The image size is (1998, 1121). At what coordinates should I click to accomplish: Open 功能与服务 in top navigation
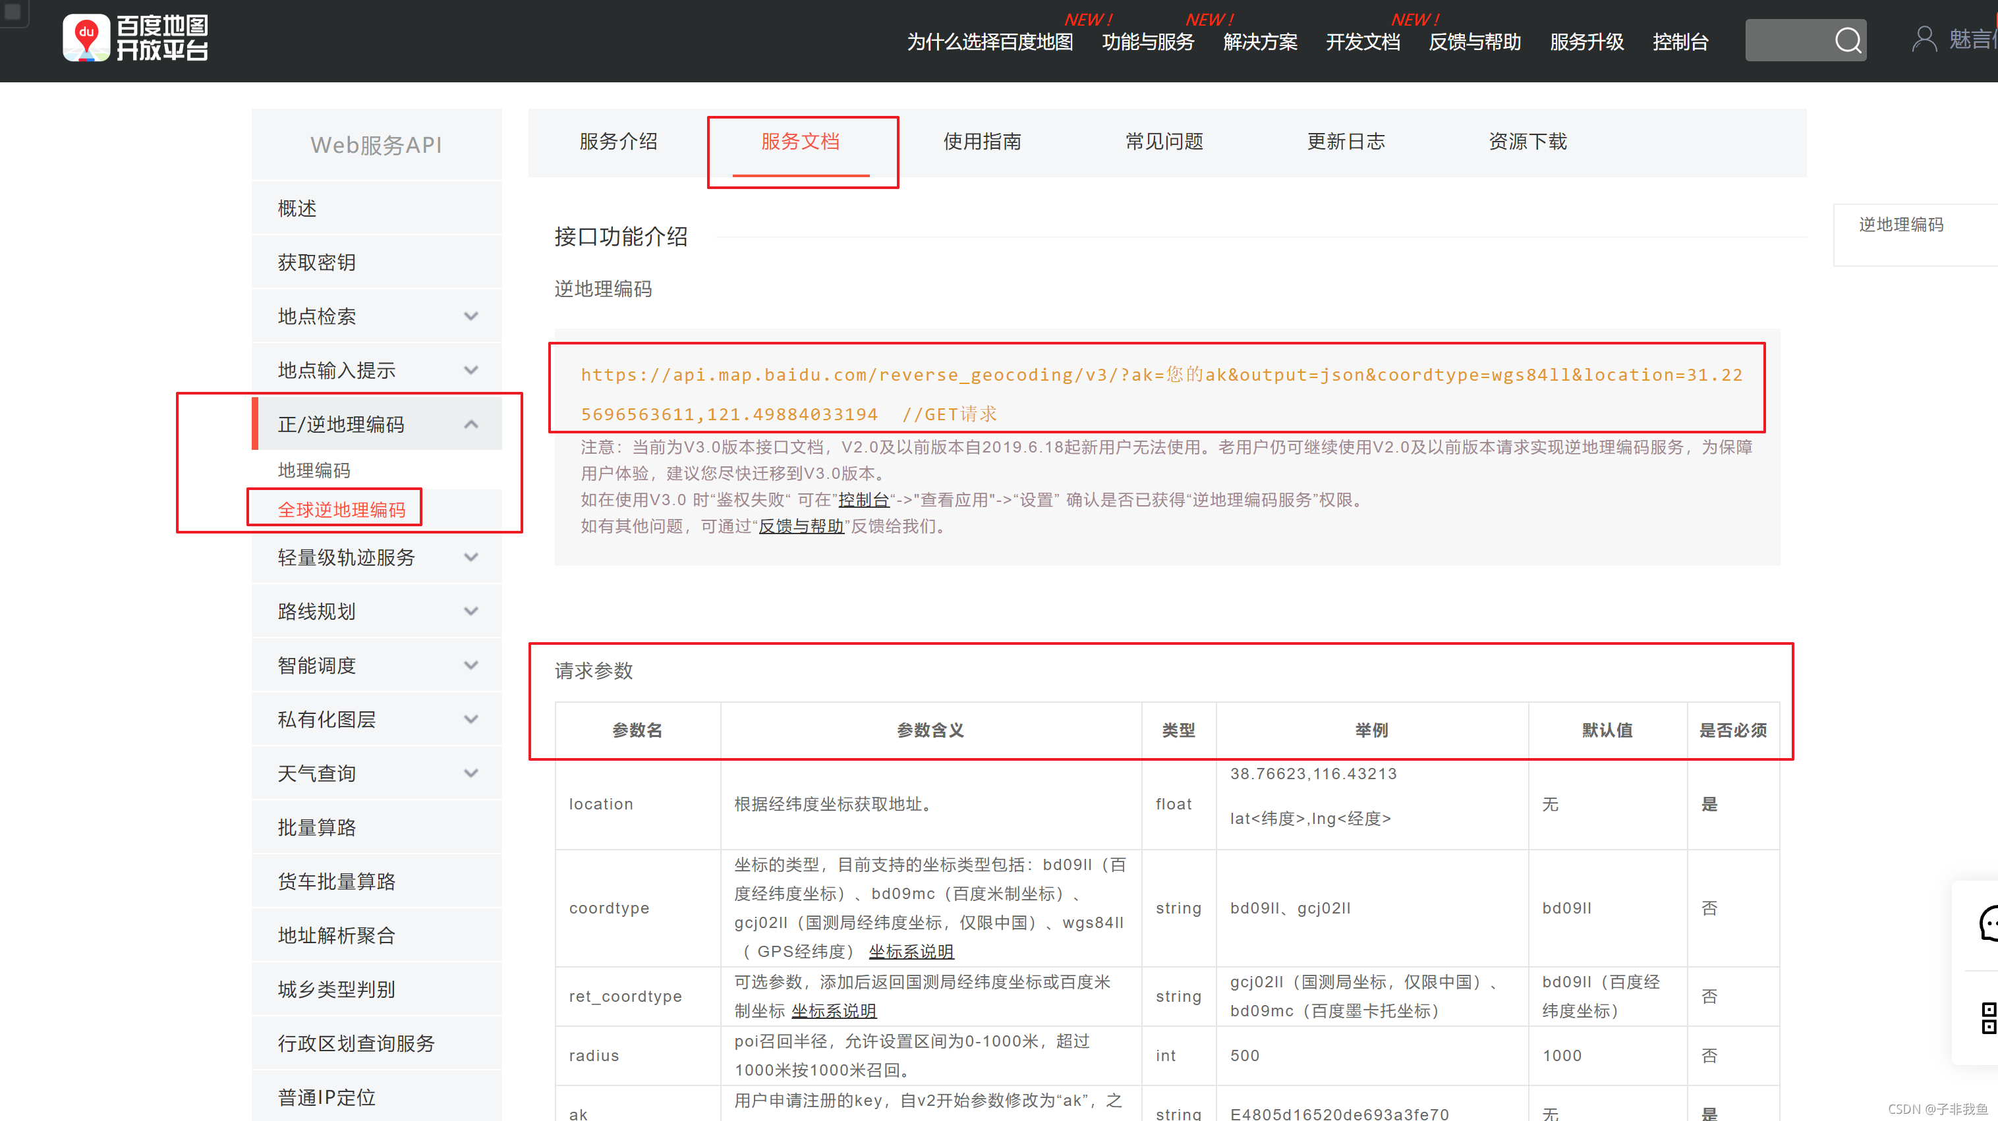pyautogui.click(x=1148, y=42)
